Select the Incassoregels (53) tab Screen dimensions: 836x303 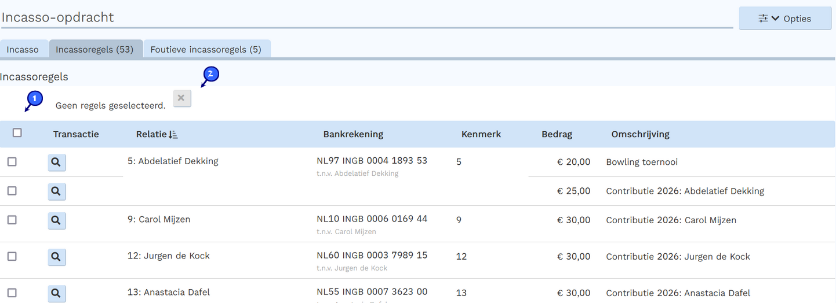94,50
